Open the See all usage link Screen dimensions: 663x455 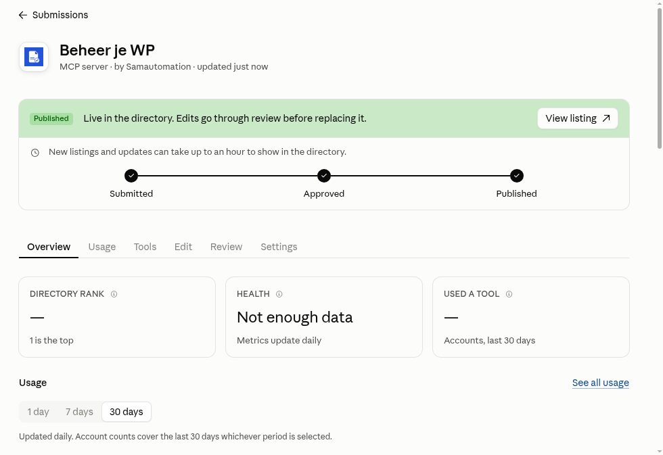601,383
